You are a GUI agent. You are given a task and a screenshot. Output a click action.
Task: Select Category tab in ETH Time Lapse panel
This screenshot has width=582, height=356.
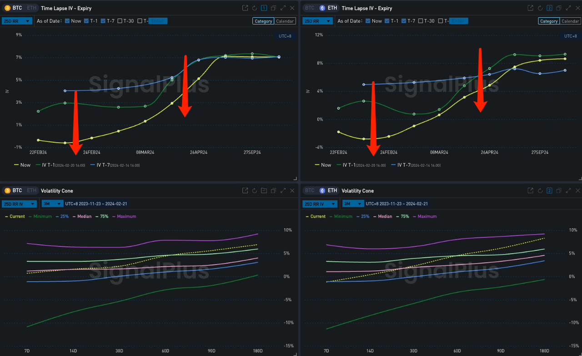[548, 21]
